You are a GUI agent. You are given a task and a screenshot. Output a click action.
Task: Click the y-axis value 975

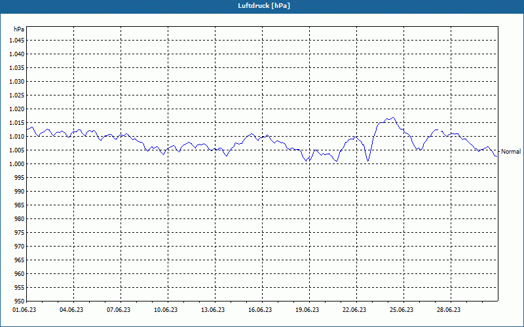coord(20,233)
